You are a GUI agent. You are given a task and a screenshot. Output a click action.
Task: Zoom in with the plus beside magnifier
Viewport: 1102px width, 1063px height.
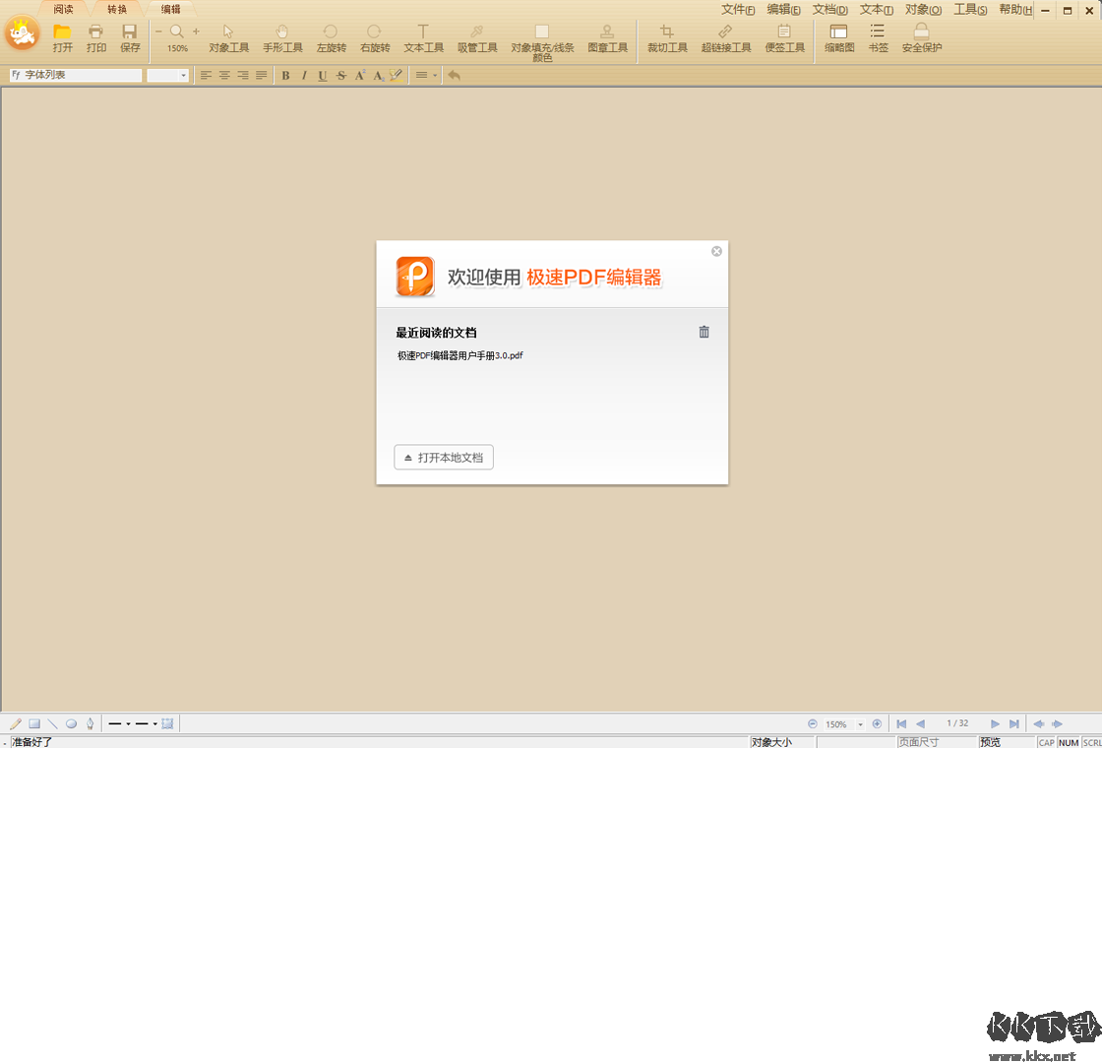pyautogui.click(x=196, y=31)
